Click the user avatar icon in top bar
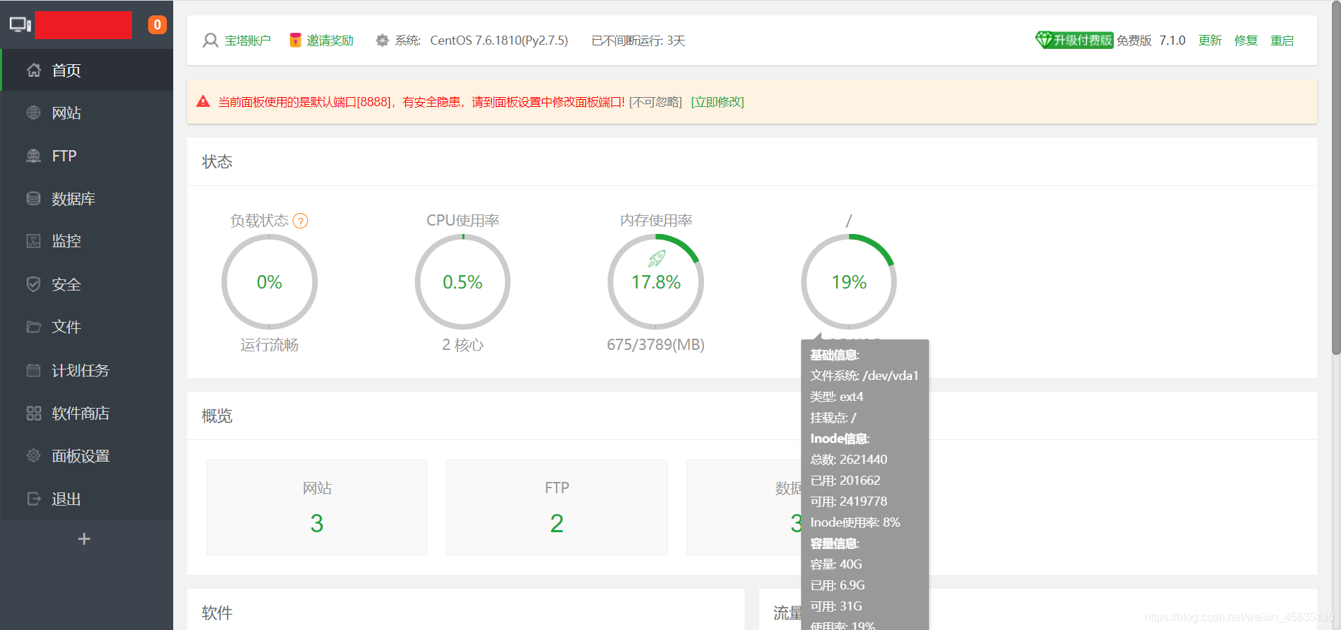 pyautogui.click(x=210, y=41)
